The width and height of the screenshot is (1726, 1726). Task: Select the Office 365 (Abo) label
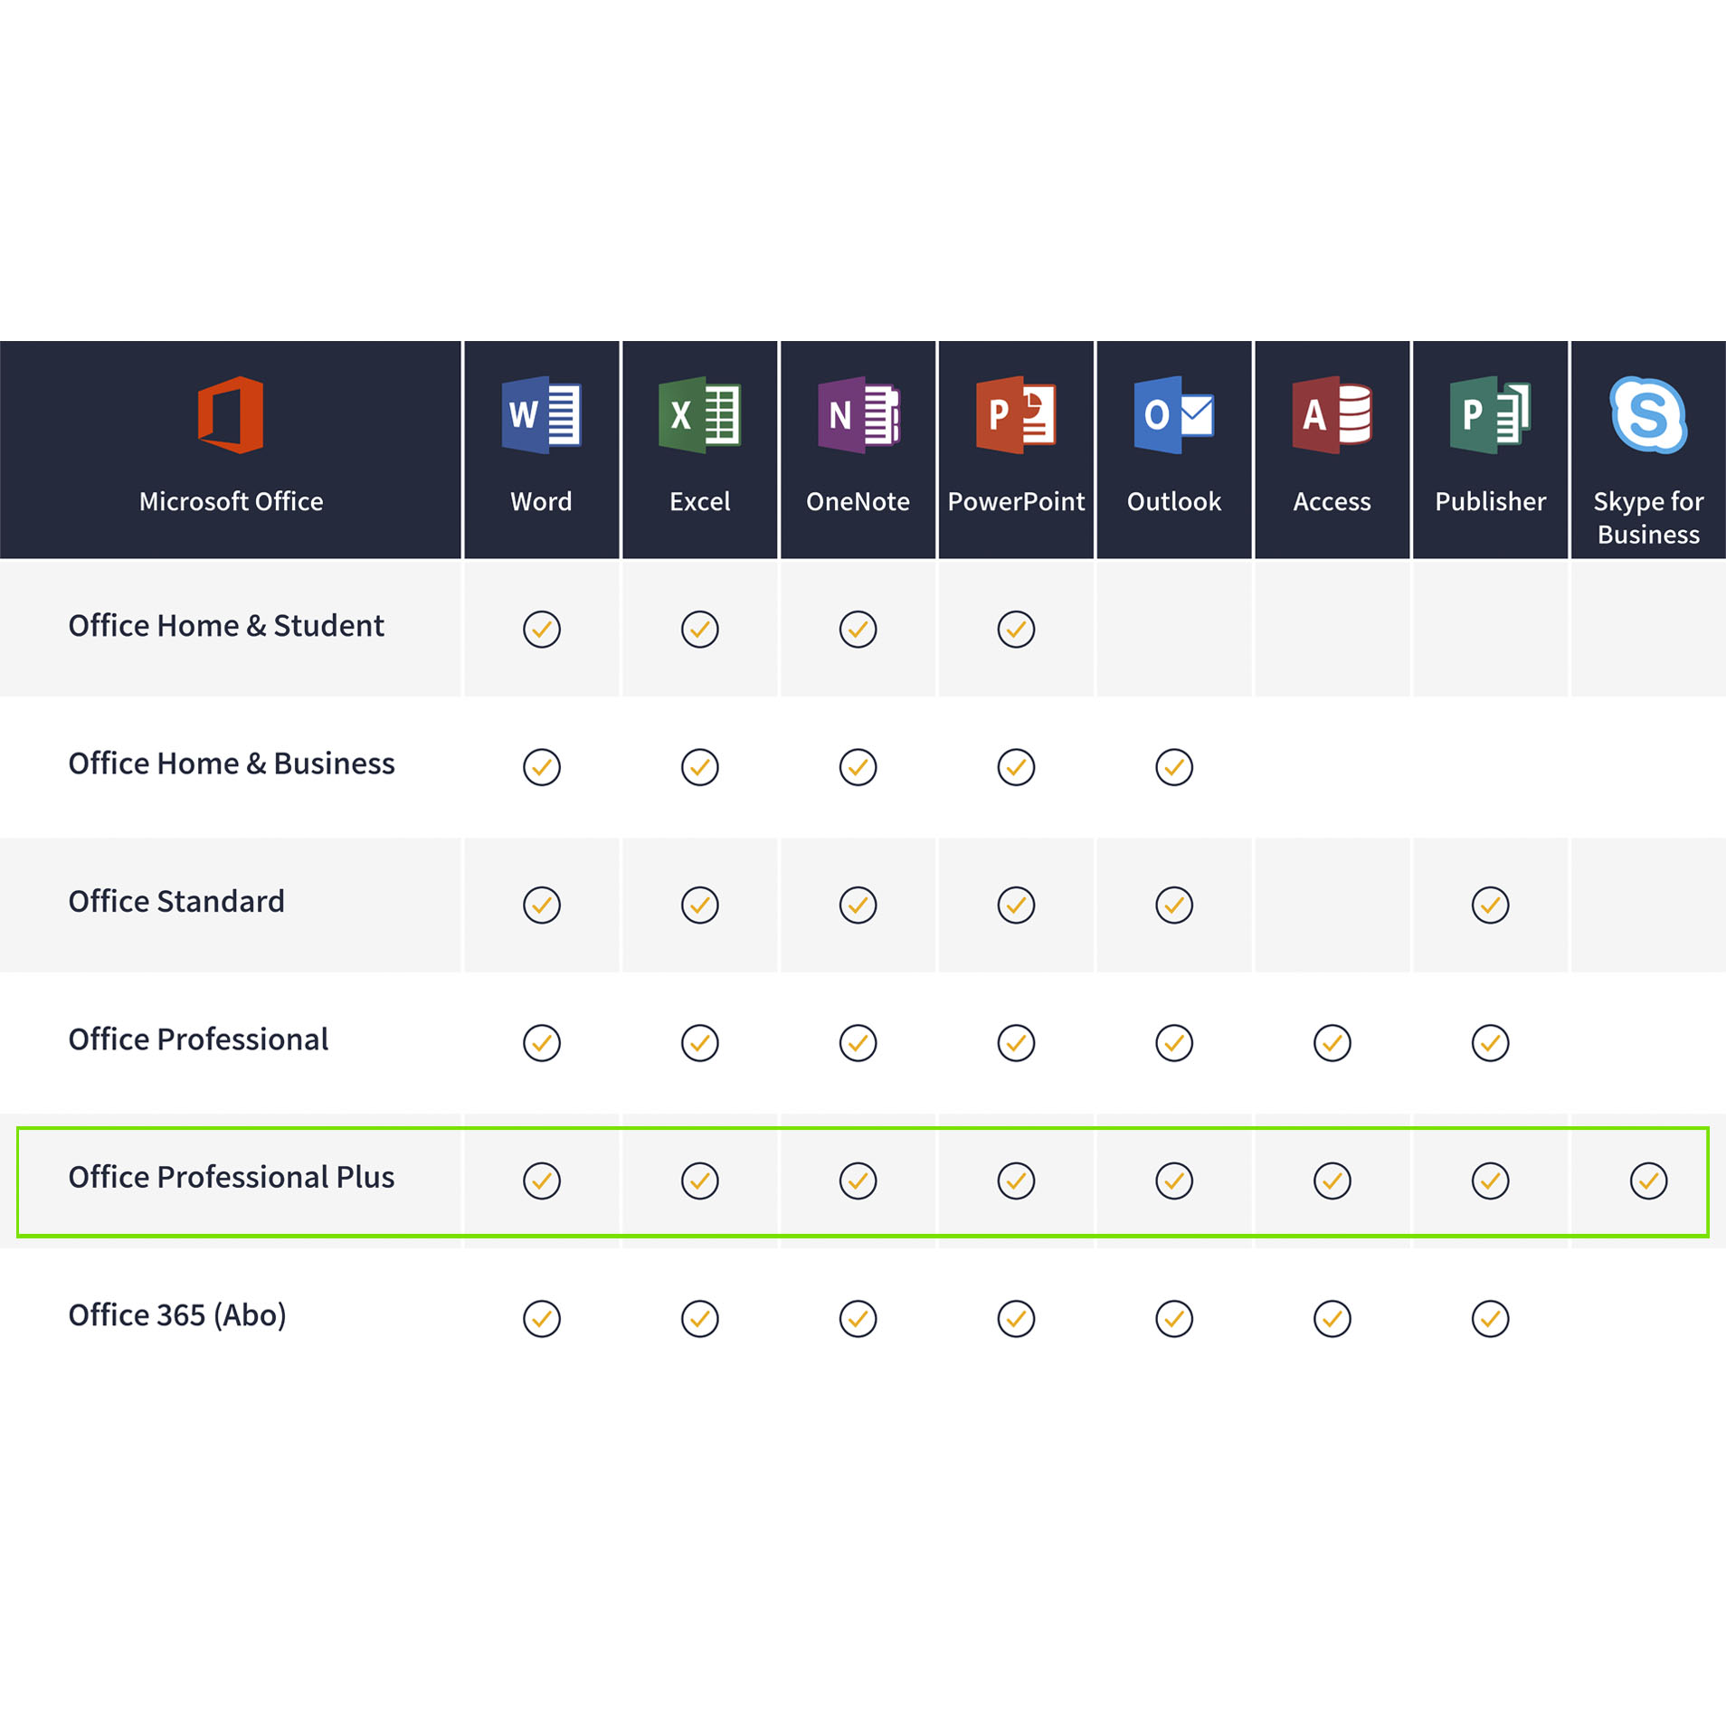click(x=177, y=1315)
